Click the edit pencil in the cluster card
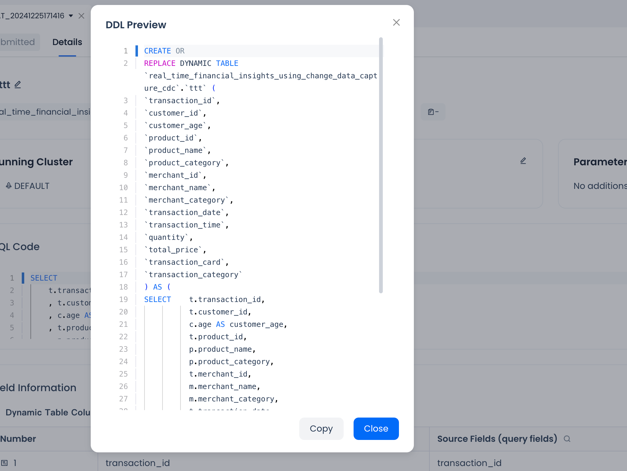 (523, 161)
